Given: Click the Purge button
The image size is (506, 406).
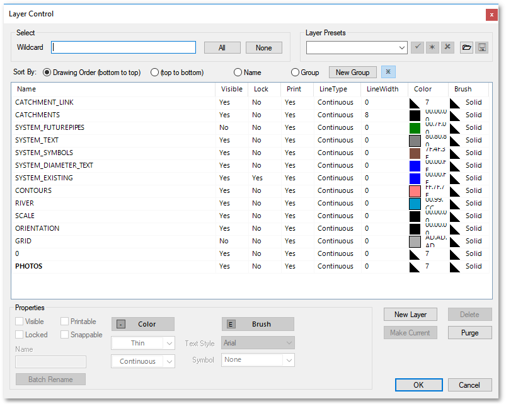Looking at the screenshot, I should [x=470, y=333].
